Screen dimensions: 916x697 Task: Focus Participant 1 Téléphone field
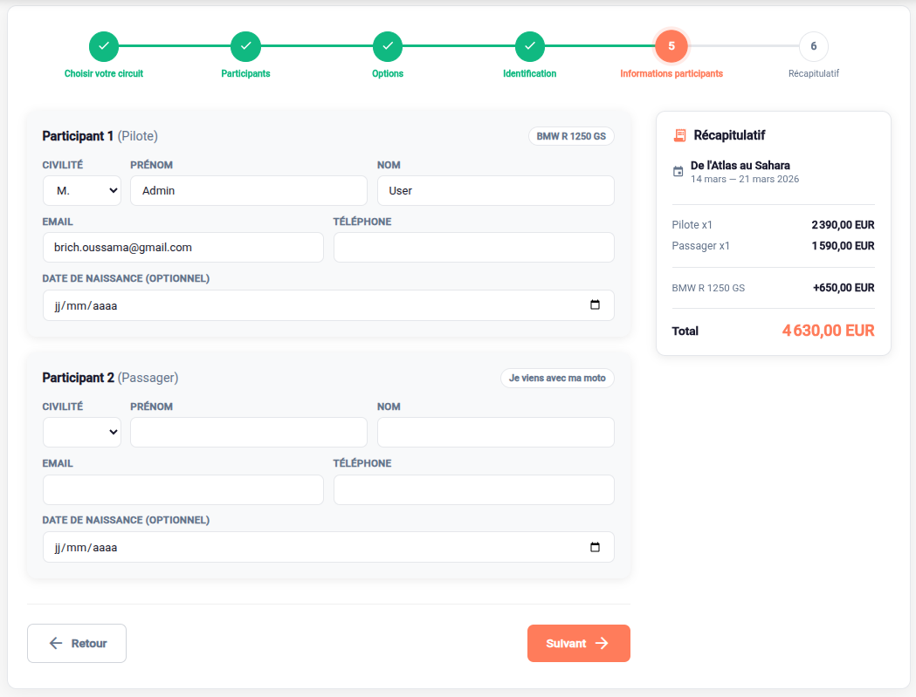pyautogui.click(x=473, y=248)
